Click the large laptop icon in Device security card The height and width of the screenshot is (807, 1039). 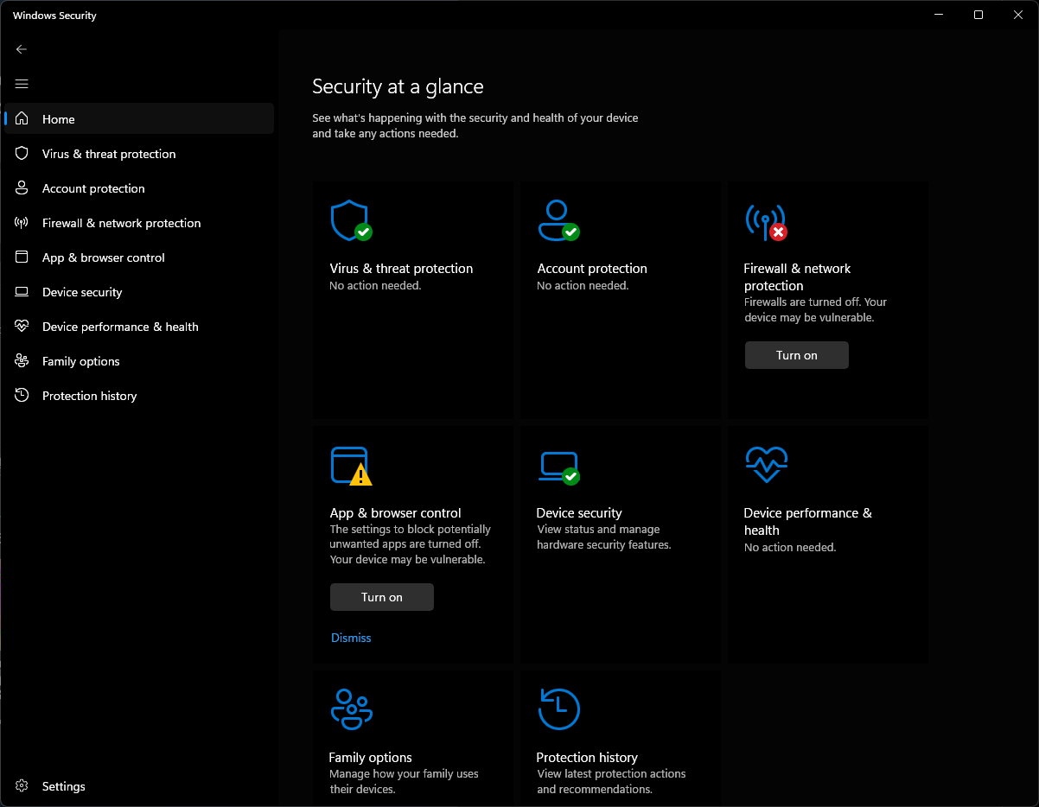pyautogui.click(x=558, y=467)
